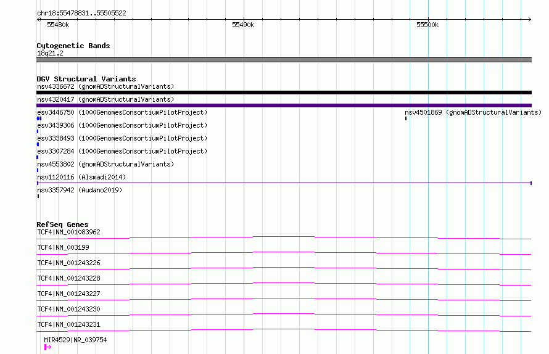
Task: Click the TCF4|NM_003199 transcript label
Action: pos(63,247)
